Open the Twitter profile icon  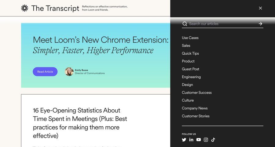point(184,140)
